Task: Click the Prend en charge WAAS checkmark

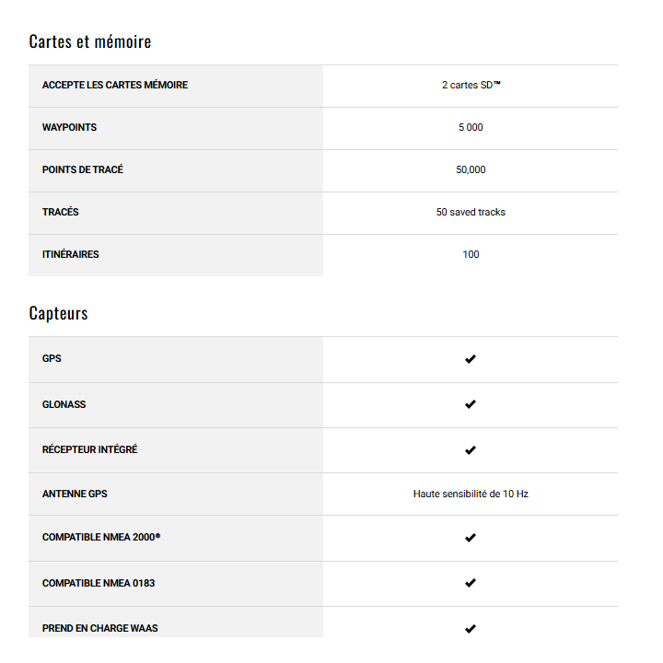Action: tap(471, 629)
